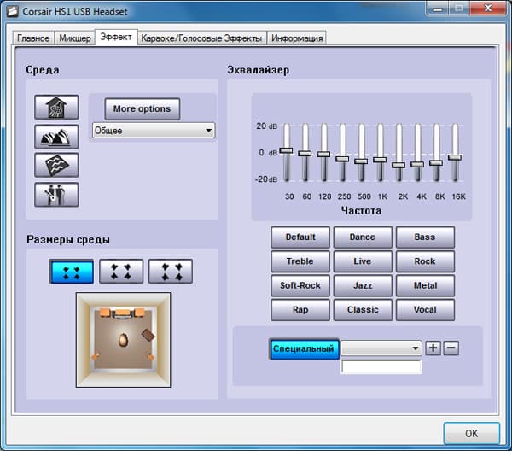Click the 2K equalizer slider handle
Image resolution: width=512 pixels, height=451 pixels.
(x=399, y=165)
